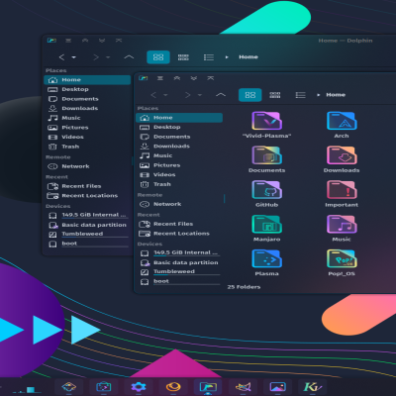
Task: Open forward-history dropdown in rear Dolphin window
Action: [x=108, y=57]
